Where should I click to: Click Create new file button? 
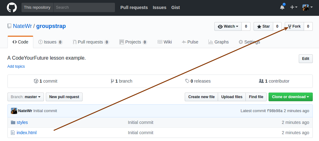click(x=202, y=97)
